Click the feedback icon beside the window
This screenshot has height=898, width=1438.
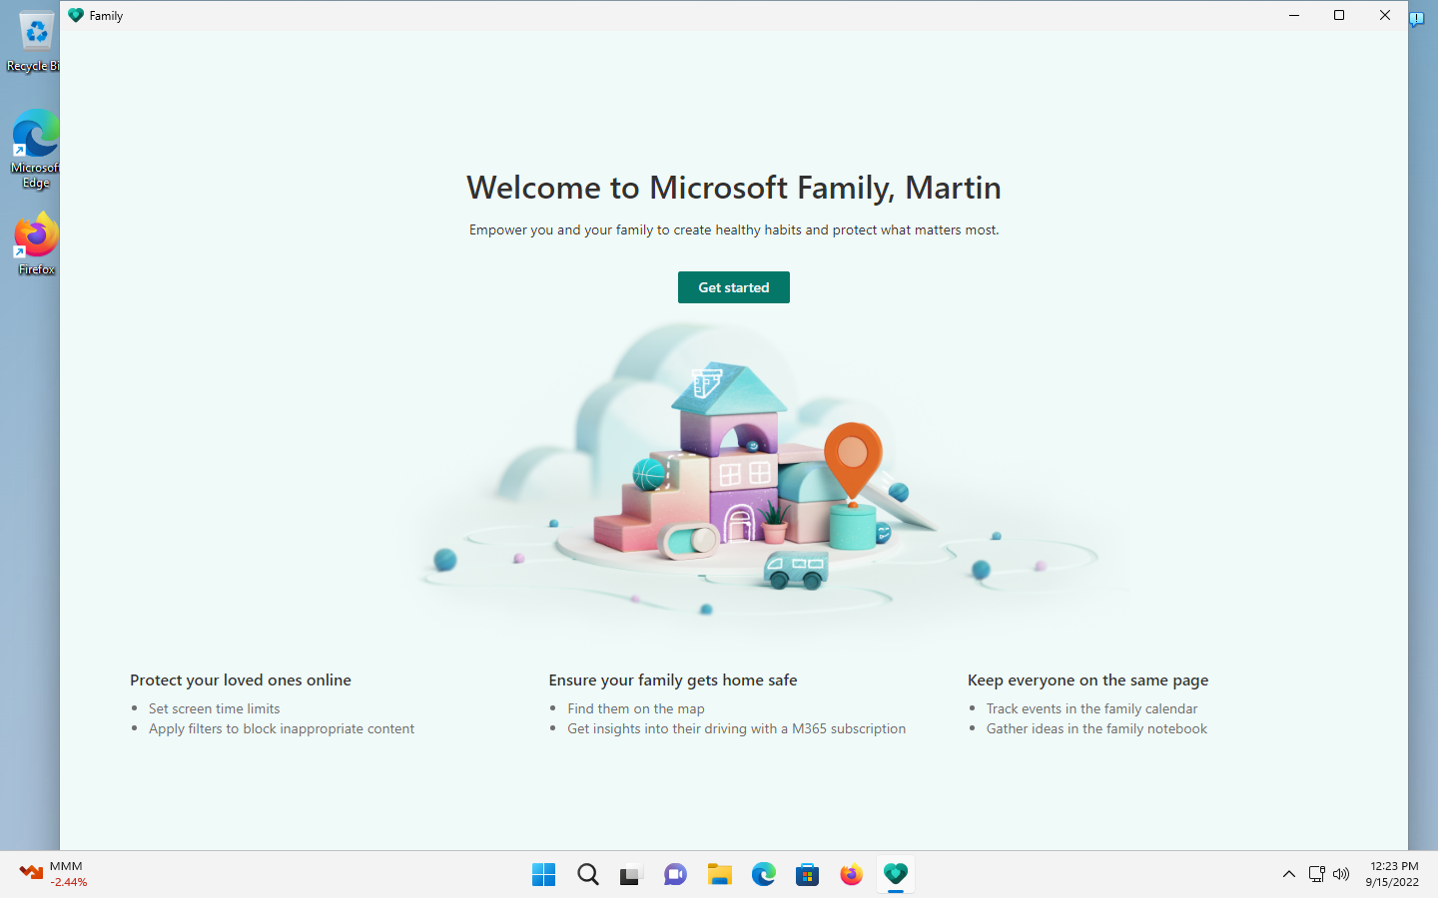(x=1417, y=19)
